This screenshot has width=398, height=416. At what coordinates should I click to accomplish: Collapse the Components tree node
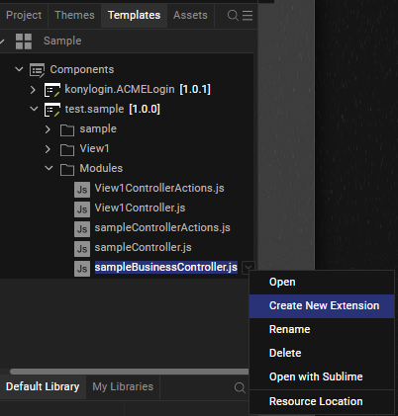pyautogui.click(x=19, y=69)
